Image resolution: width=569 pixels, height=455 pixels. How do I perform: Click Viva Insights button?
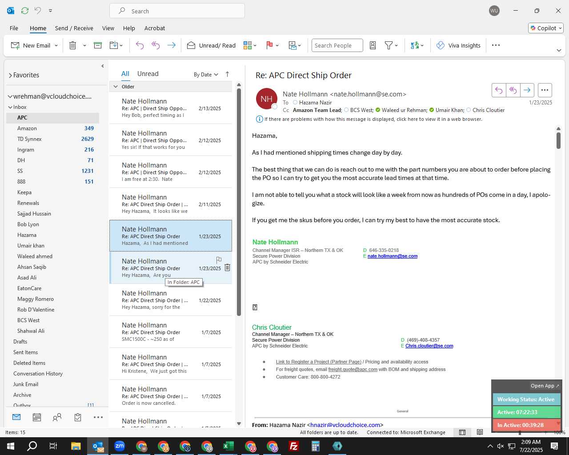[458, 45]
